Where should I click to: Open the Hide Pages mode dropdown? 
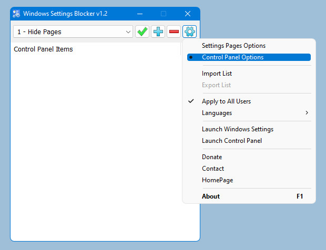[x=73, y=32]
